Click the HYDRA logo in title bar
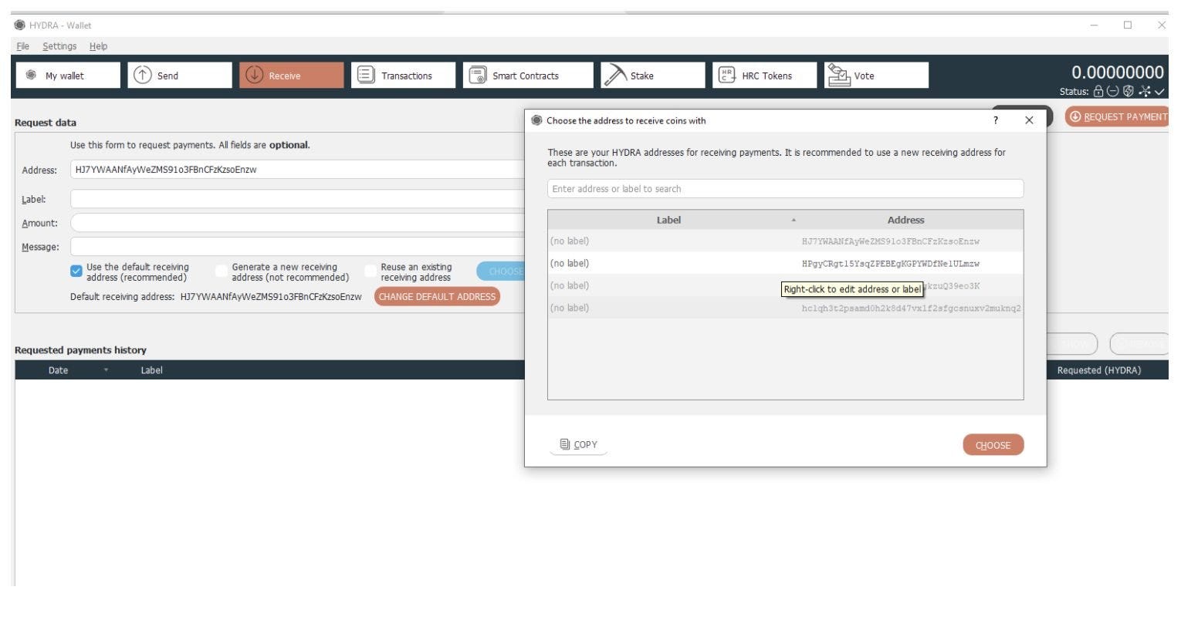This screenshot has width=1181, height=634. click(20, 25)
